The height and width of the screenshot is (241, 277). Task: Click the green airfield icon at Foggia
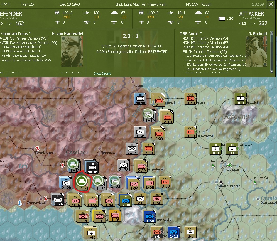point(229,165)
